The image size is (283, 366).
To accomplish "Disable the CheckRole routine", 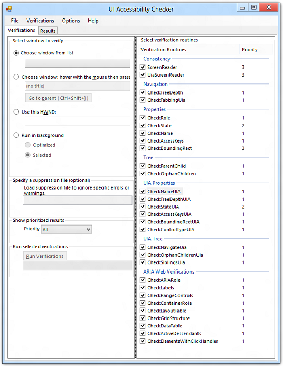I will click(143, 118).
